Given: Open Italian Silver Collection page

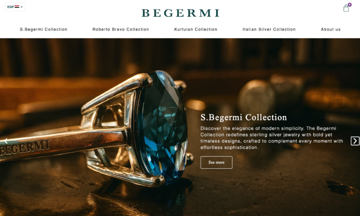Looking at the screenshot, I should (269, 30).
